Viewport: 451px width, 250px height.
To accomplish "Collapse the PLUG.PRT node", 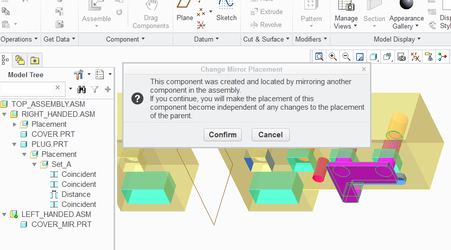I will [15, 144].
